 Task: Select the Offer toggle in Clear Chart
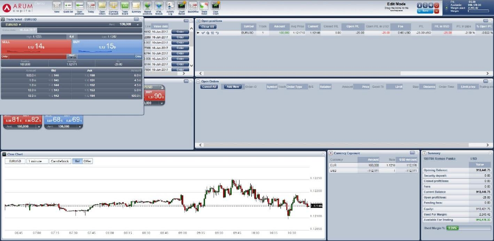[87, 161]
